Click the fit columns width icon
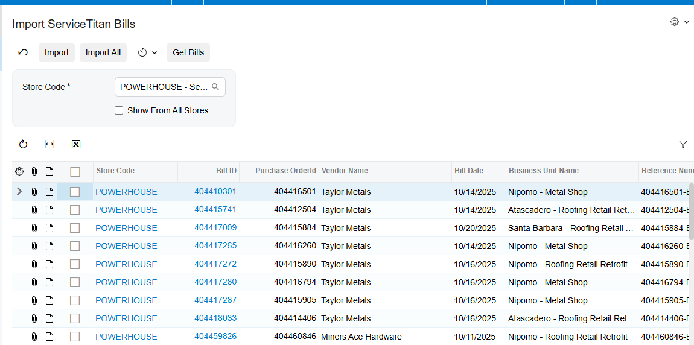 pos(49,144)
